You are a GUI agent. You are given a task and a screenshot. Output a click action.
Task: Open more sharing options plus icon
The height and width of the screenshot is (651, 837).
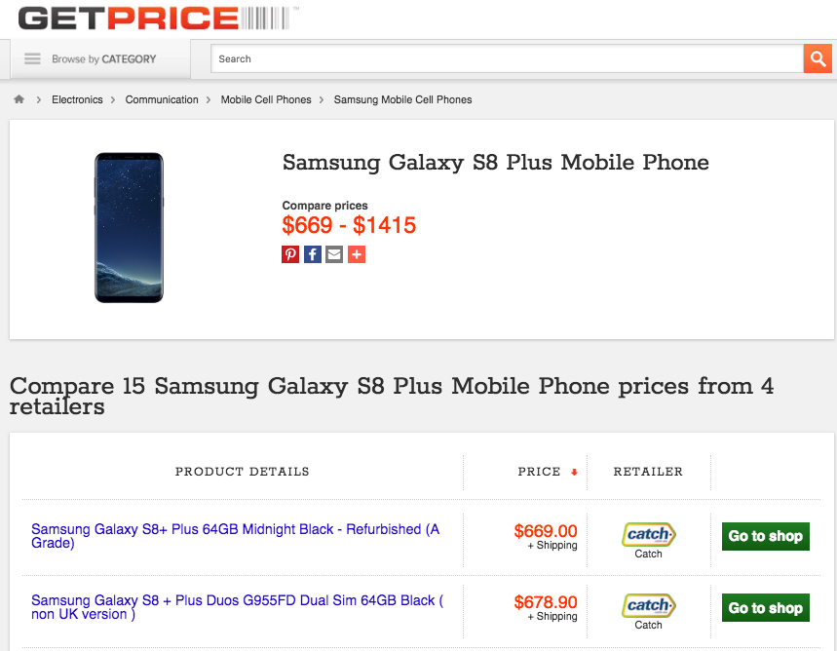pos(357,254)
